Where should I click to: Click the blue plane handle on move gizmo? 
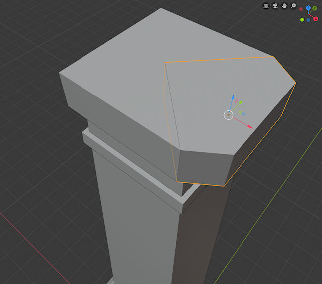(243, 114)
